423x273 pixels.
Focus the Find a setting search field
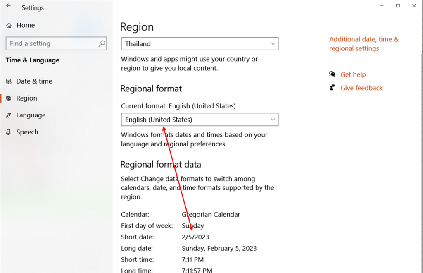pos(52,43)
